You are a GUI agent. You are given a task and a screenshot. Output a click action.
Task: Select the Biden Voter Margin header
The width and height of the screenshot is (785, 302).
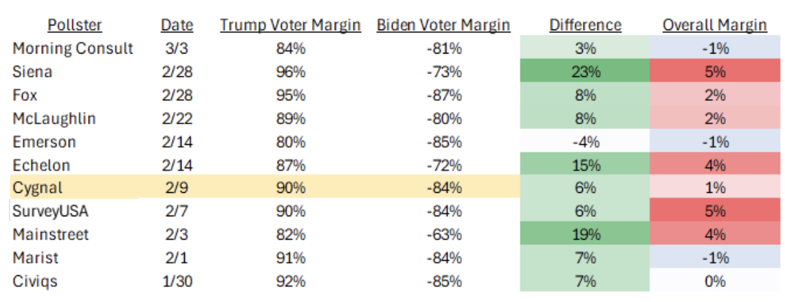tap(443, 25)
